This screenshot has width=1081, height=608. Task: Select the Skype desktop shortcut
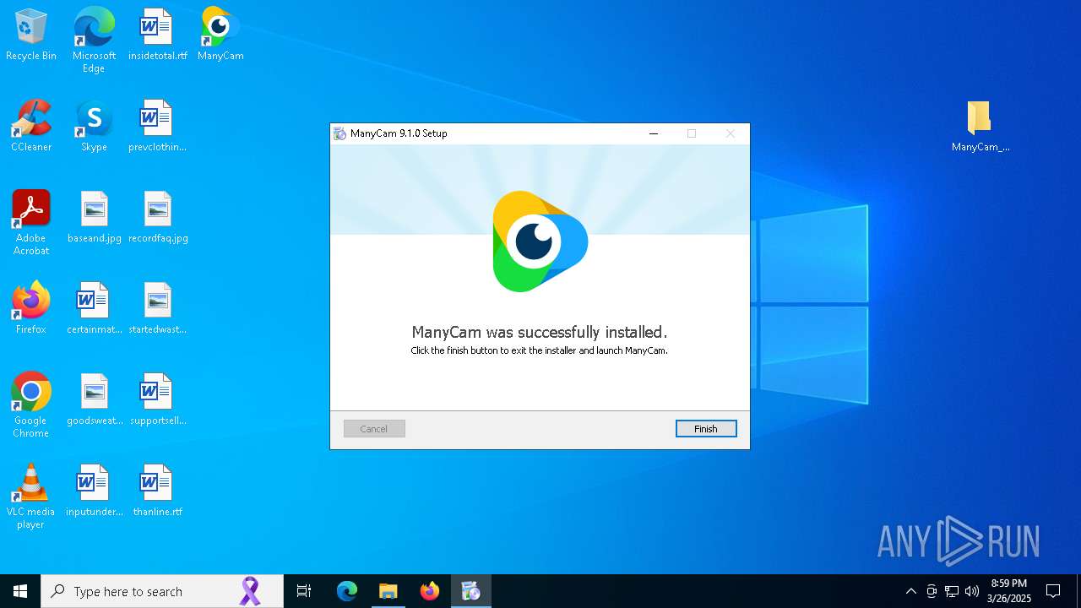(x=94, y=126)
